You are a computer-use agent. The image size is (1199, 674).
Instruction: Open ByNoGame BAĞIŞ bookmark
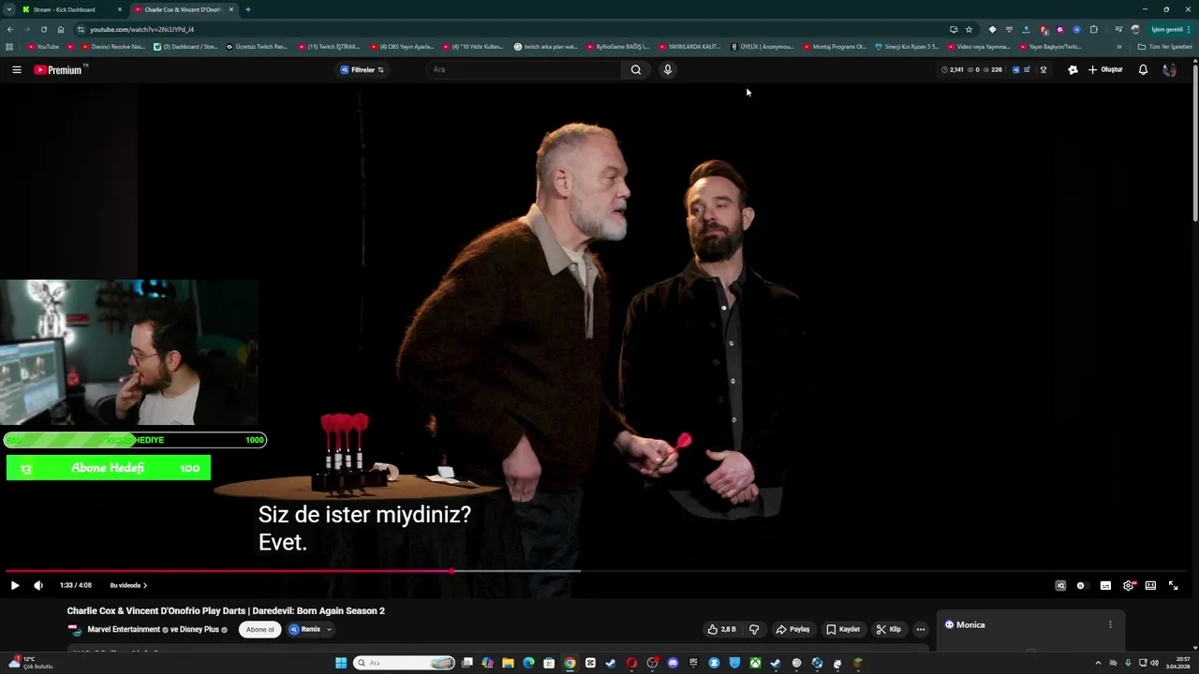pyautogui.click(x=617, y=46)
